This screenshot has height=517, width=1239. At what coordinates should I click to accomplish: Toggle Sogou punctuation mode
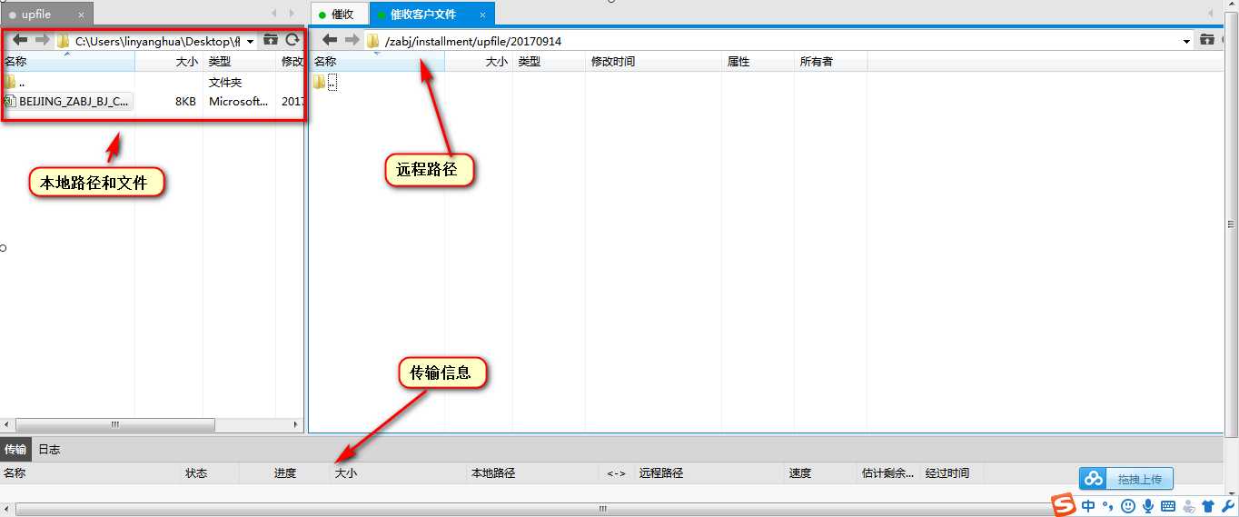click(1107, 506)
